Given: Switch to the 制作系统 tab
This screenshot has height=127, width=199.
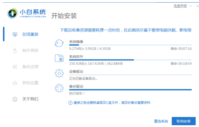Looking at the screenshot, I should (x=30, y=51).
